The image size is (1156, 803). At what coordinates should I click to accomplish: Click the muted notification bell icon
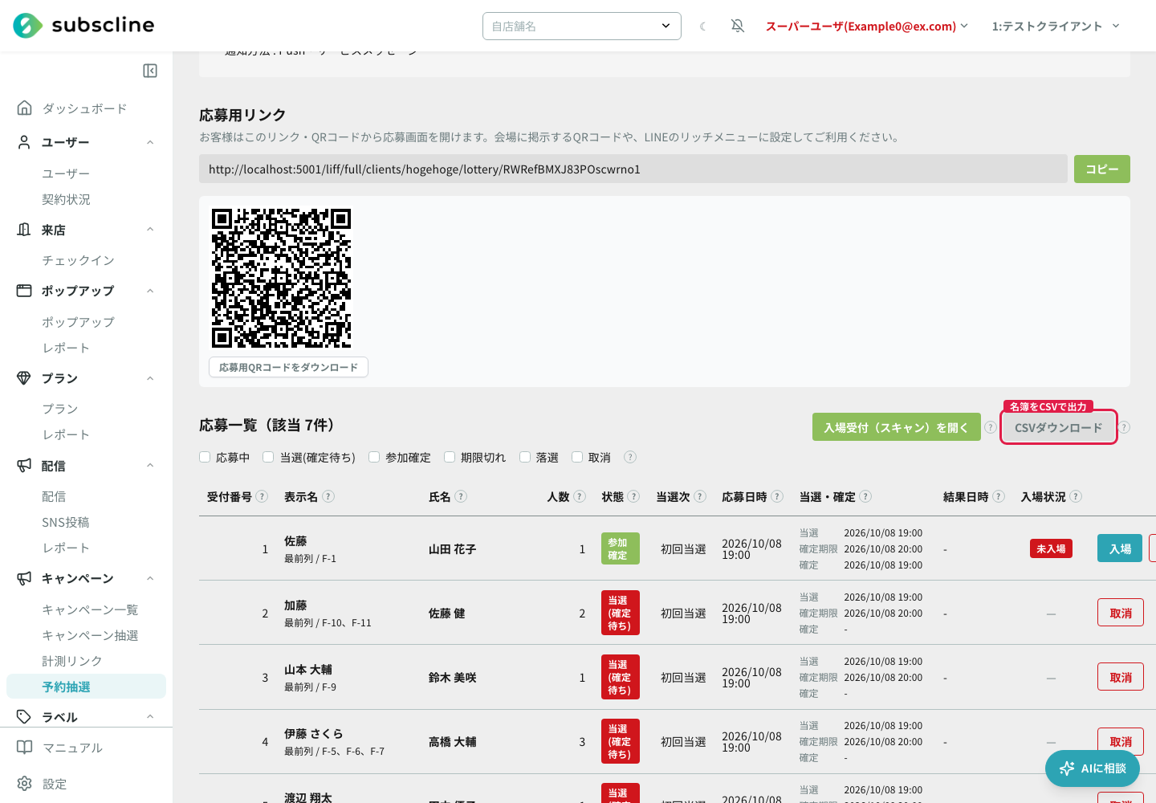(738, 26)
